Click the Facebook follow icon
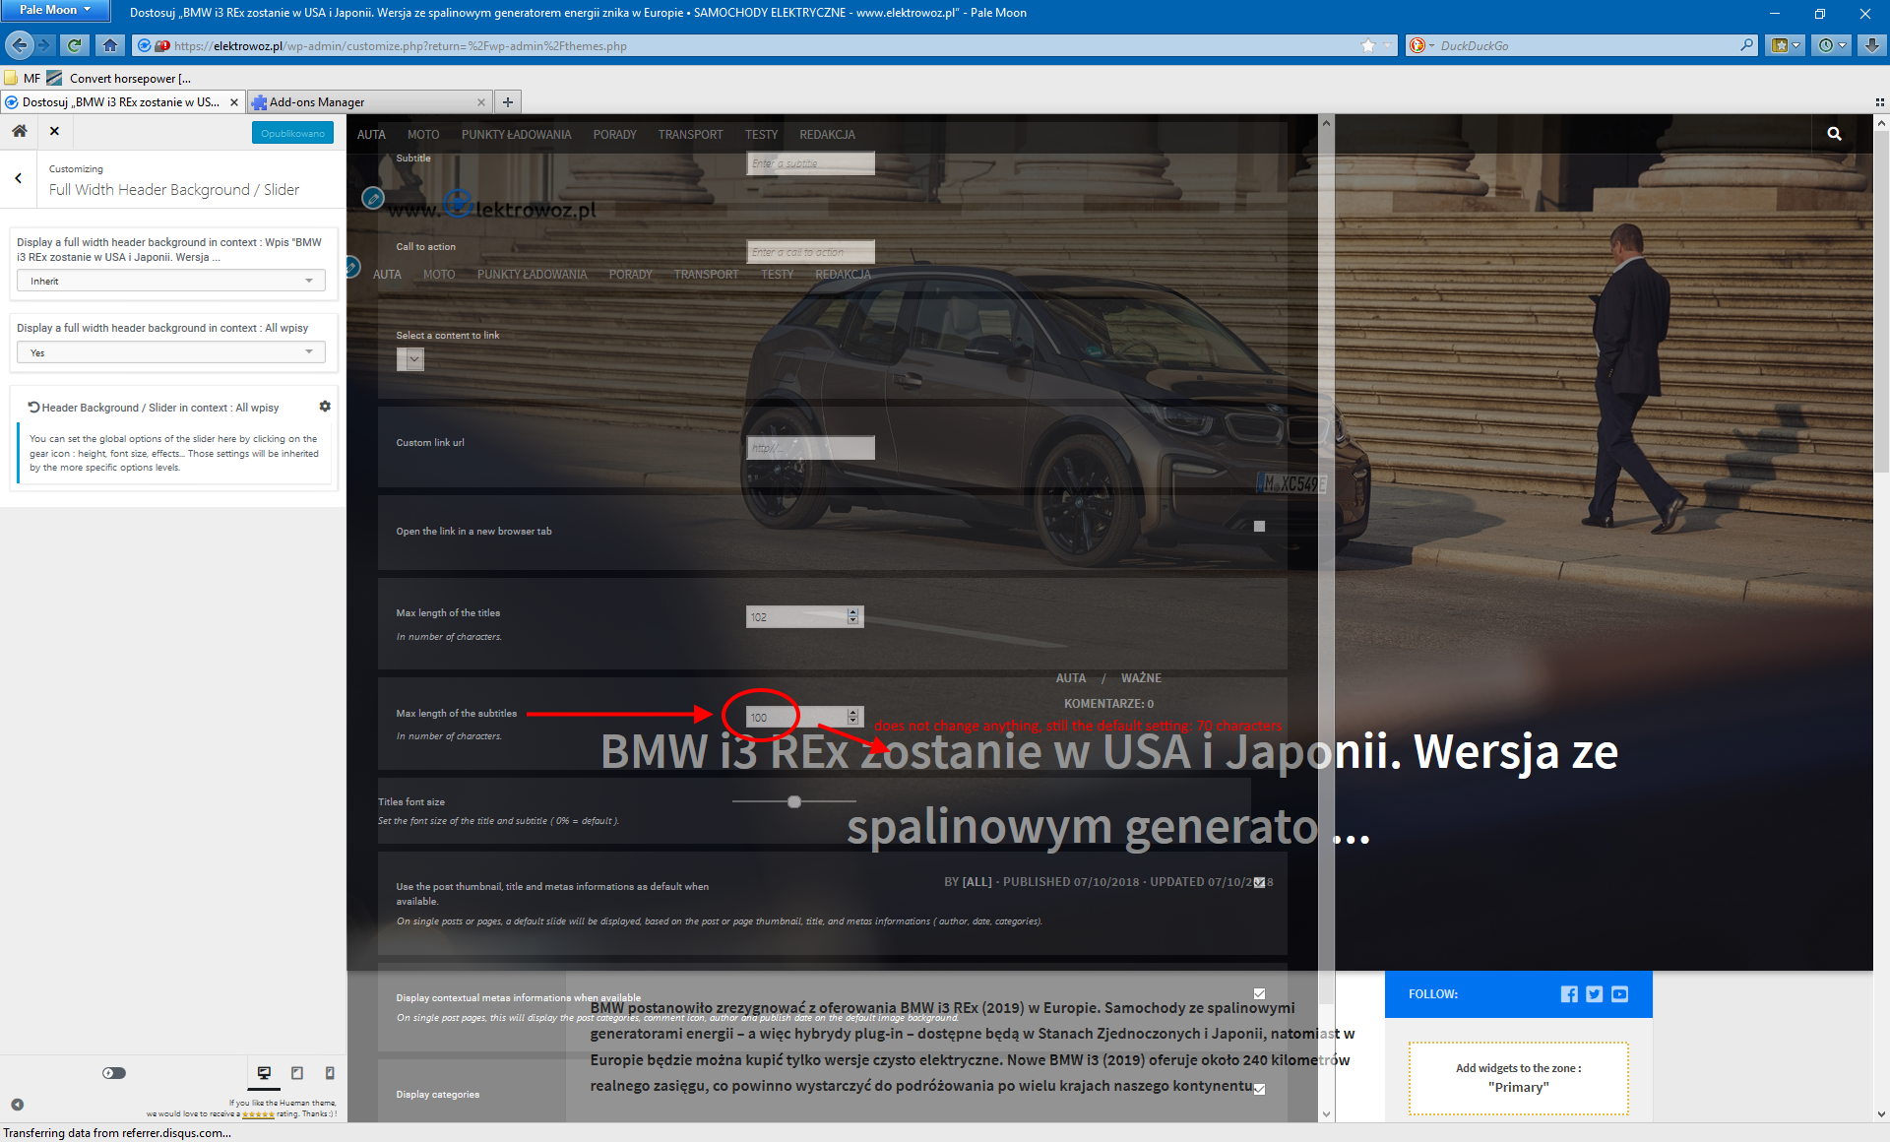 [x=1569, y=994]
